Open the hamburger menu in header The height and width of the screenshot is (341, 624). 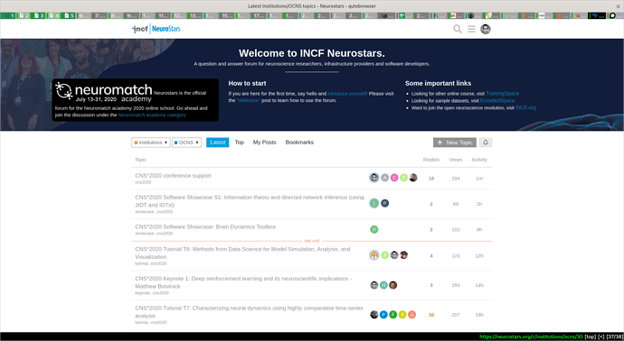point(471,29)
